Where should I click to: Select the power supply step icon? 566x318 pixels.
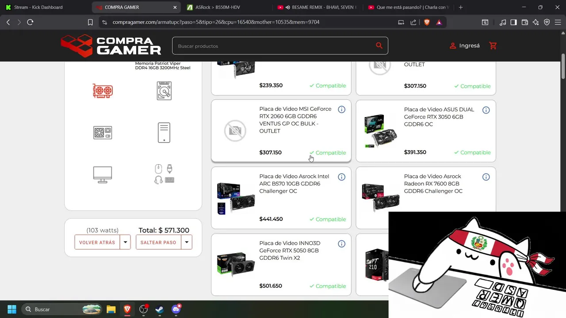103,132
